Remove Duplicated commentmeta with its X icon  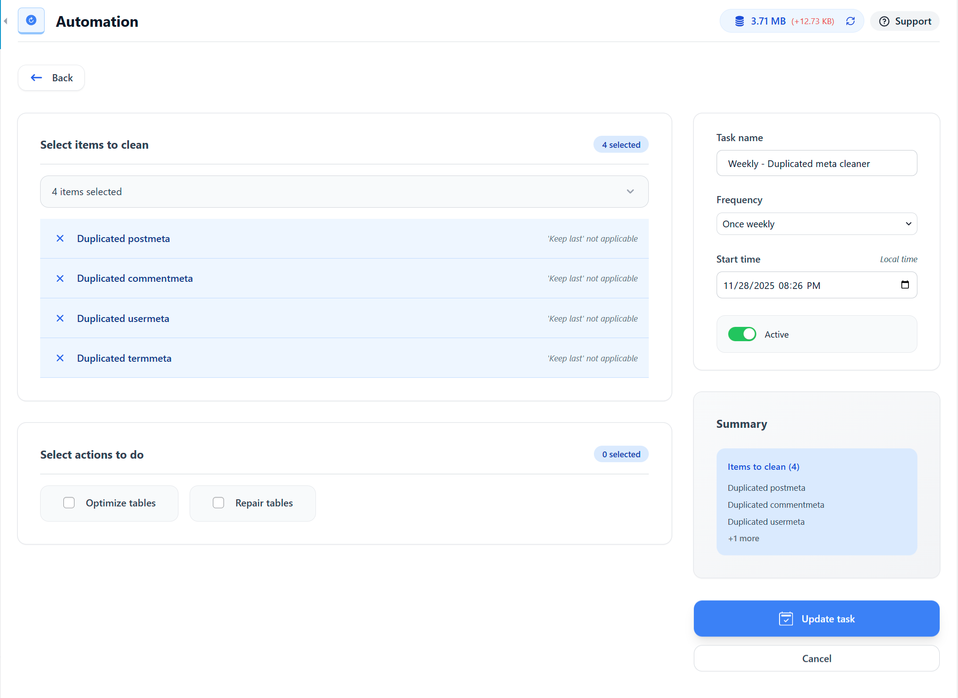(x=60, y=278)
